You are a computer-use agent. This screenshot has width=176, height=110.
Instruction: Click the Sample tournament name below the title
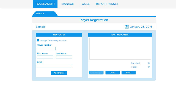tap(41, 27)
